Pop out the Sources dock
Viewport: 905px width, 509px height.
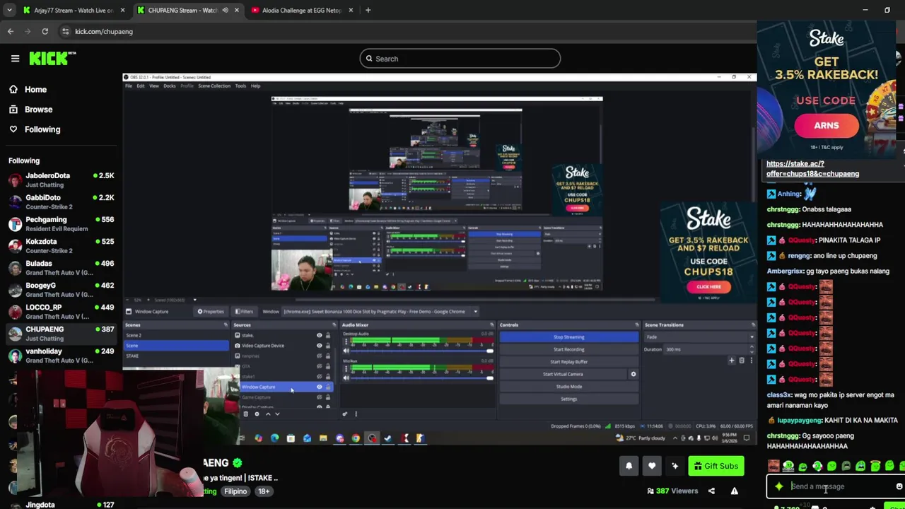pos(334,325)
